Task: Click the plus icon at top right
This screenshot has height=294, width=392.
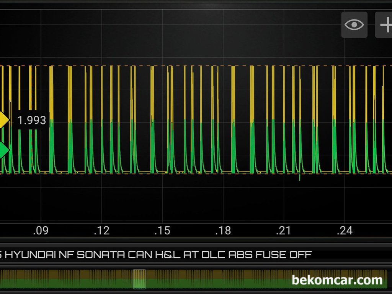Action: tap(384, 25)
